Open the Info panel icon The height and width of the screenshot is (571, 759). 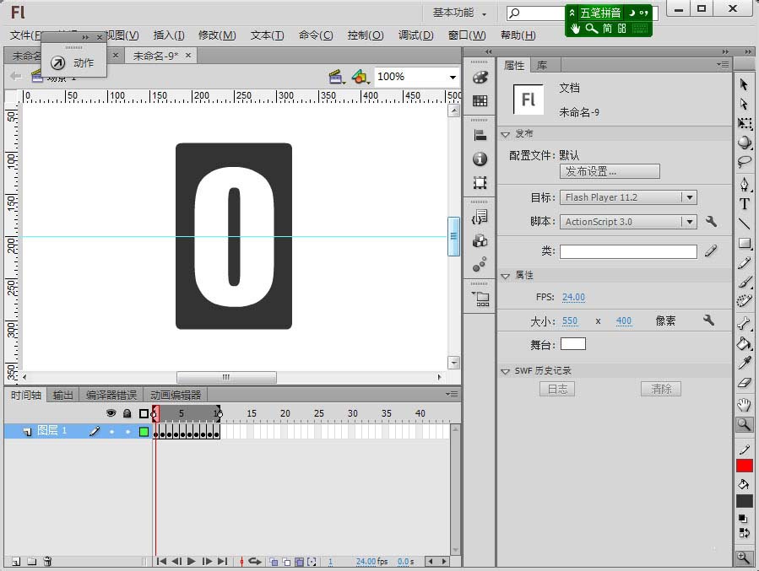(x=480, y=159)
